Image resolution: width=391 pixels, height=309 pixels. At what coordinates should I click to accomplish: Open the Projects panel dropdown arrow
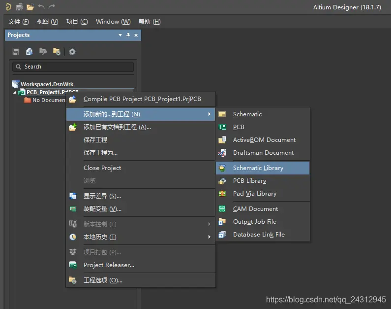[120, 35]
